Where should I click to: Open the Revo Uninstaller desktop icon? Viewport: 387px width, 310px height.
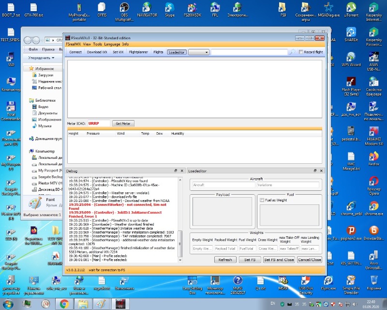point(373,260)
